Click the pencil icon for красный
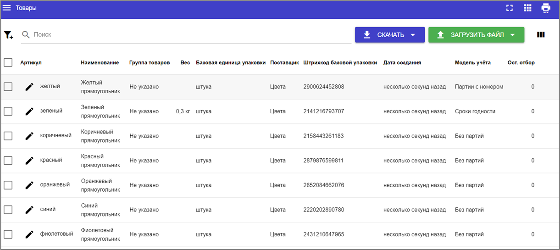The width and height of the screenshot is (560, 250). (29, 161)
